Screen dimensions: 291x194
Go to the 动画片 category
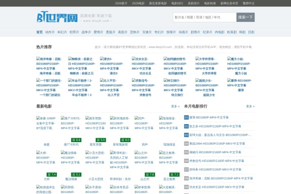[183, 32]
